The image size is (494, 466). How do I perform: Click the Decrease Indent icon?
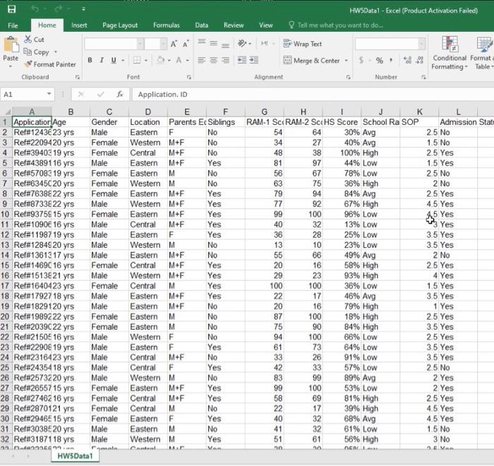point(242,60)
